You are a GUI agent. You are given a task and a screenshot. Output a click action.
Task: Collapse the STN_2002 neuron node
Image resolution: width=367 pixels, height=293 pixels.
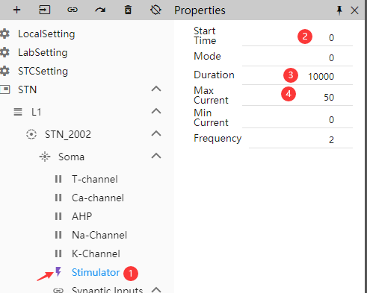156,133
